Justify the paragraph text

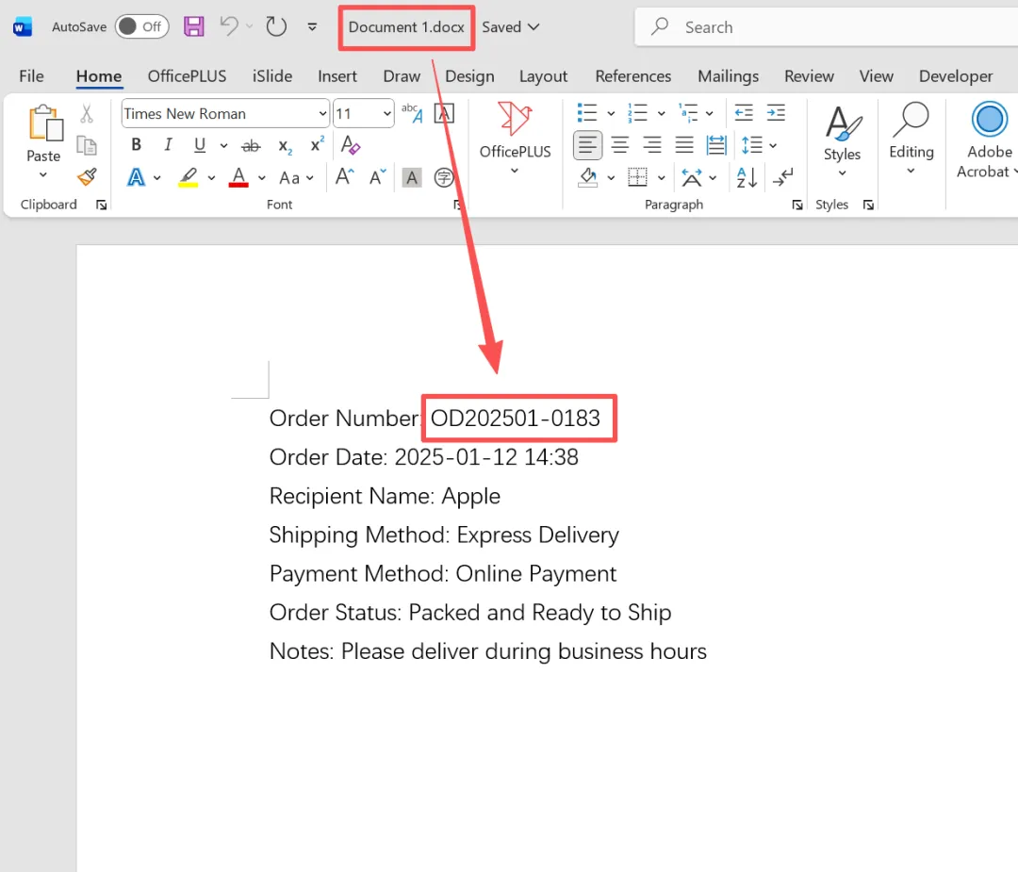coord(684,145)
